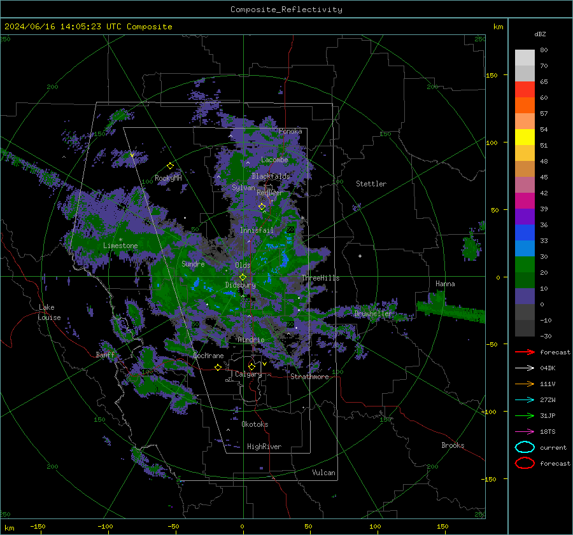Image resolution: width=573 pixels, height=535 pixels.
Task: Select the purple 36-39 dBZ swatch
Action: click(525, 217)
